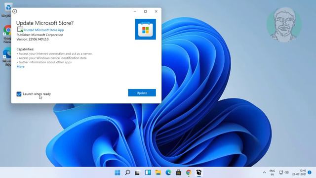This screenshot has width=316, height=178.
Task: Open Microsoft Store from the taskbar
Action: point(179,173)
